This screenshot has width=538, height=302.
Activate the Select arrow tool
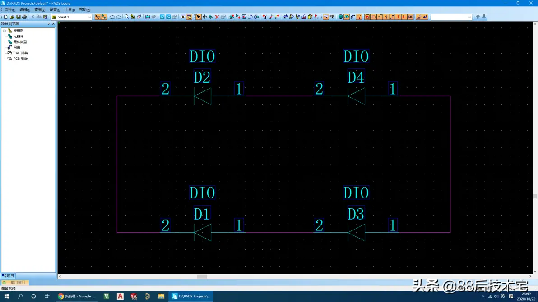[x=198, y=17]
